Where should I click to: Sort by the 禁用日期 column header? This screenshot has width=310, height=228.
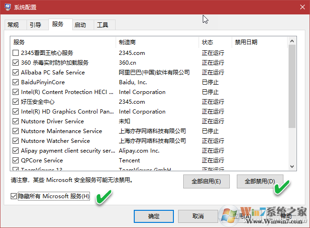[260, 42]
